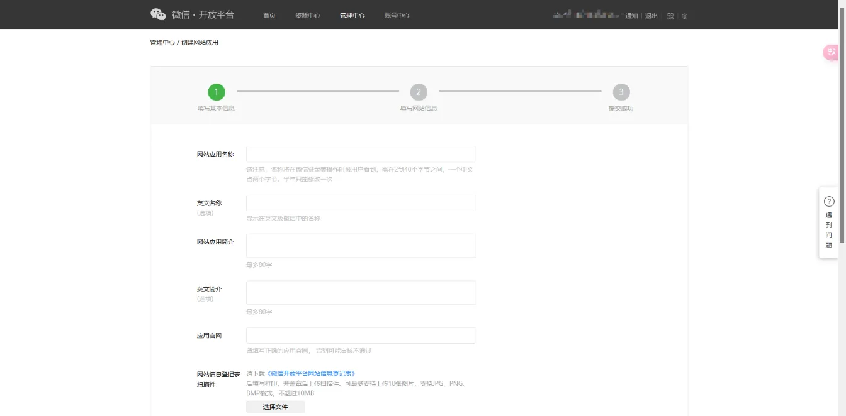Open 通知 notifications
Image resolution: width=846 pixels, height=416 pixels.
click(631, 16)
